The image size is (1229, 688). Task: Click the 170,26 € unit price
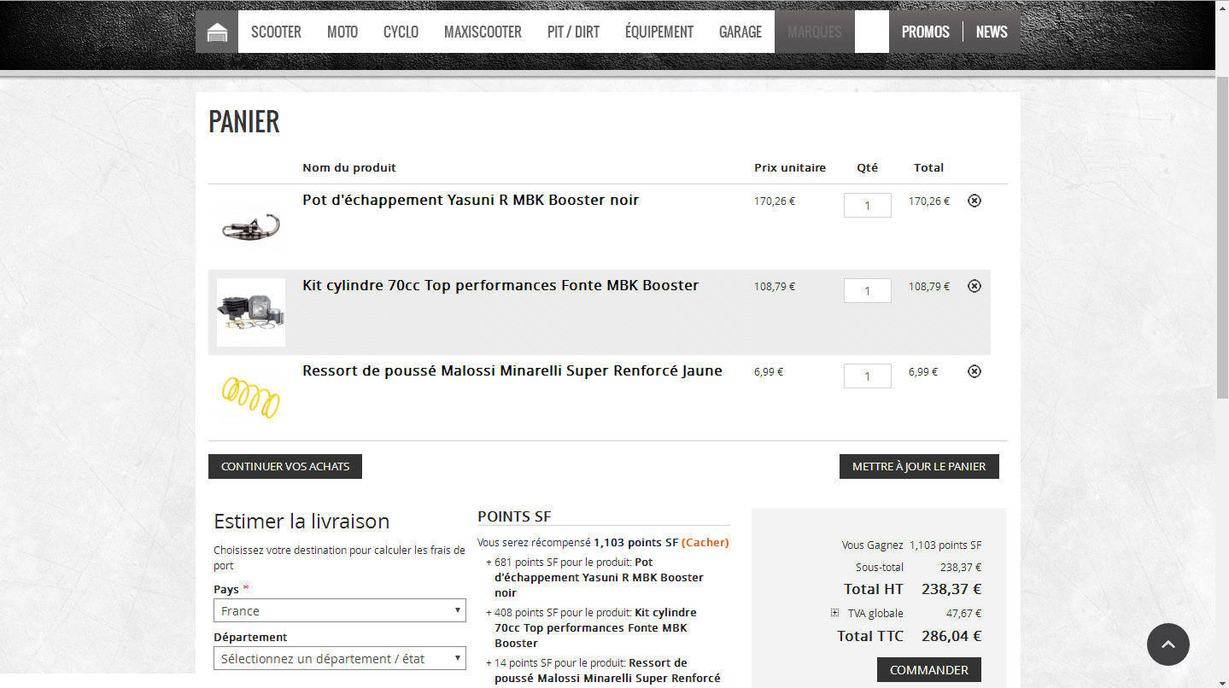click(775, 201)
